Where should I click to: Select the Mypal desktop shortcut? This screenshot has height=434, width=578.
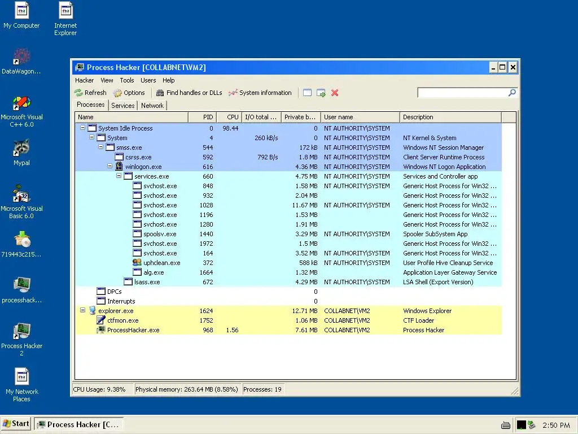[21, 153]
